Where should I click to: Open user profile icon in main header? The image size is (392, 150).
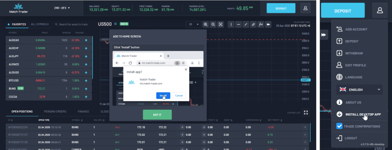pyautogui.click(x=305, y=8)
